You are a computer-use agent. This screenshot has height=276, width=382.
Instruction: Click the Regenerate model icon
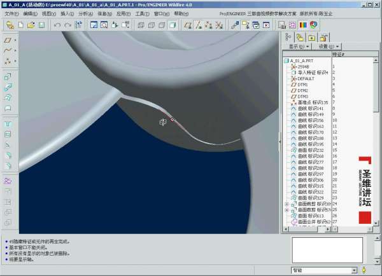pyautogui.click(x=78, y=25)
